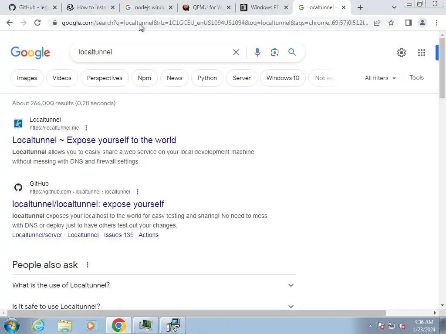Click the muted volume tray icon
This screenshot has width=446, height=334.
coord(402,326)
